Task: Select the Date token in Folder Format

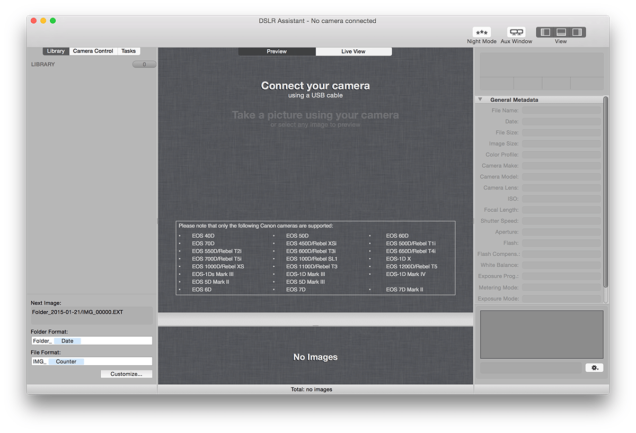Action: [67, 341]
